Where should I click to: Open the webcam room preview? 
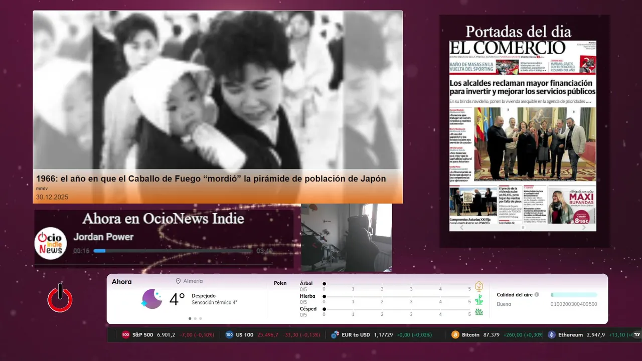click(x=346, y=238)
